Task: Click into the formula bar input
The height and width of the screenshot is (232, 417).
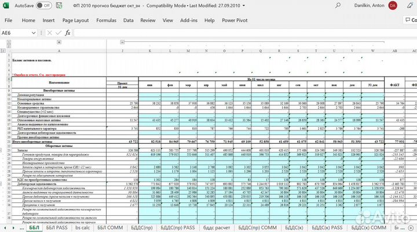Action: coord(245,32)
